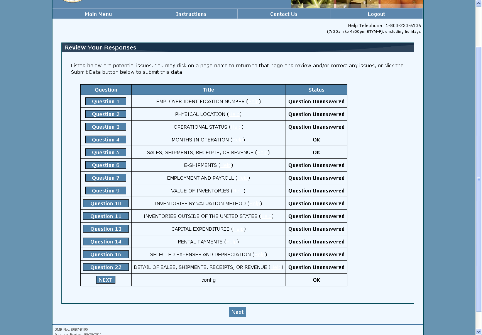Click the Question 3 button
The height and width of the screenshot is (335, 482).
[106, 127]
